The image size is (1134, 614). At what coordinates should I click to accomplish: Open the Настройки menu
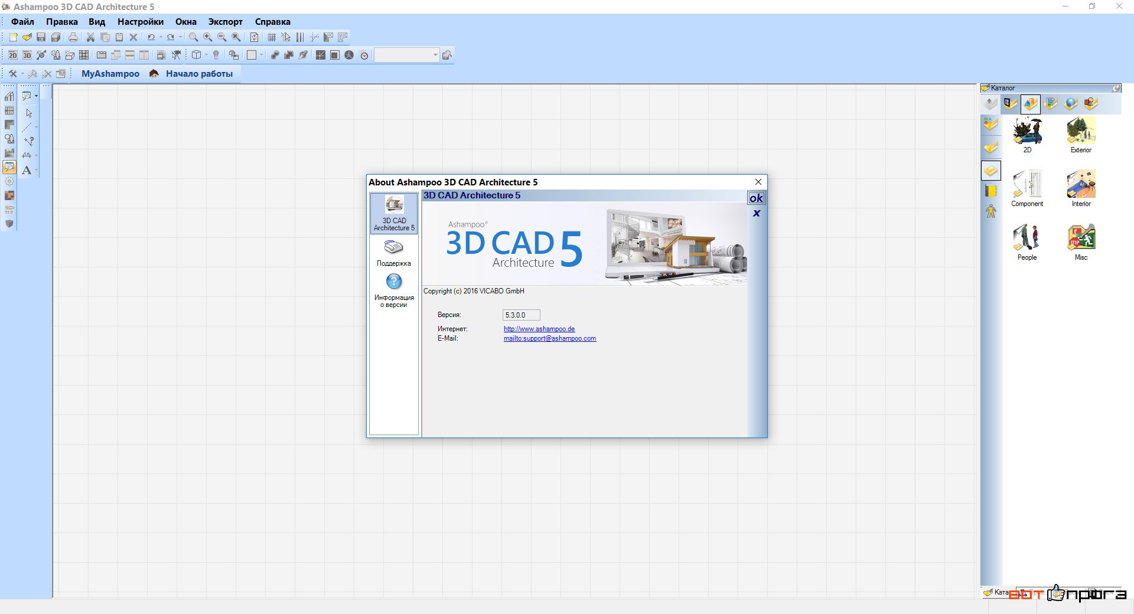pos(141,22)
